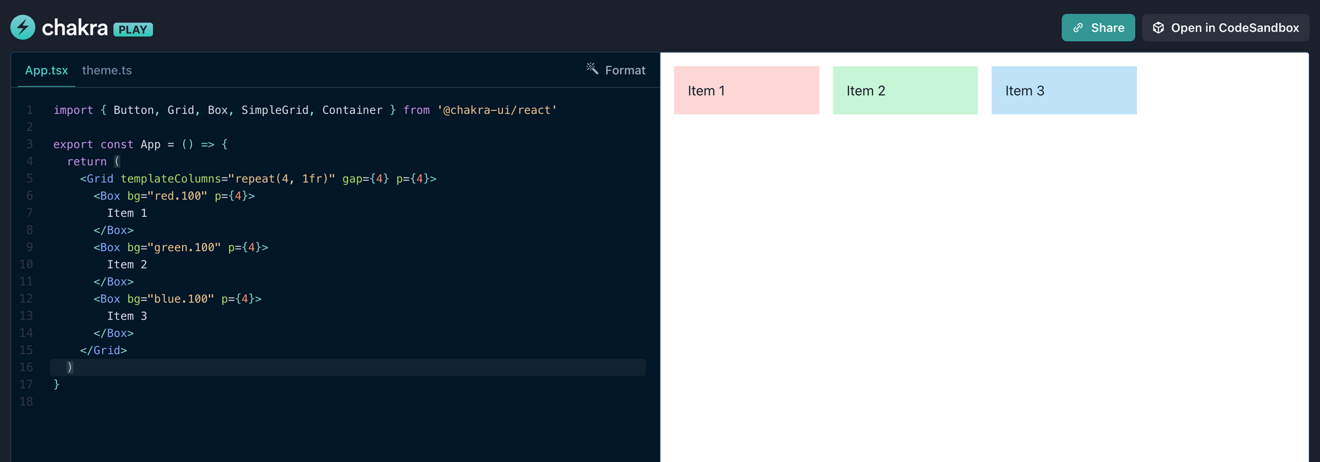Switch to the App.tsx tab
The image size is (1320, 462).
(x=46, y=71)
